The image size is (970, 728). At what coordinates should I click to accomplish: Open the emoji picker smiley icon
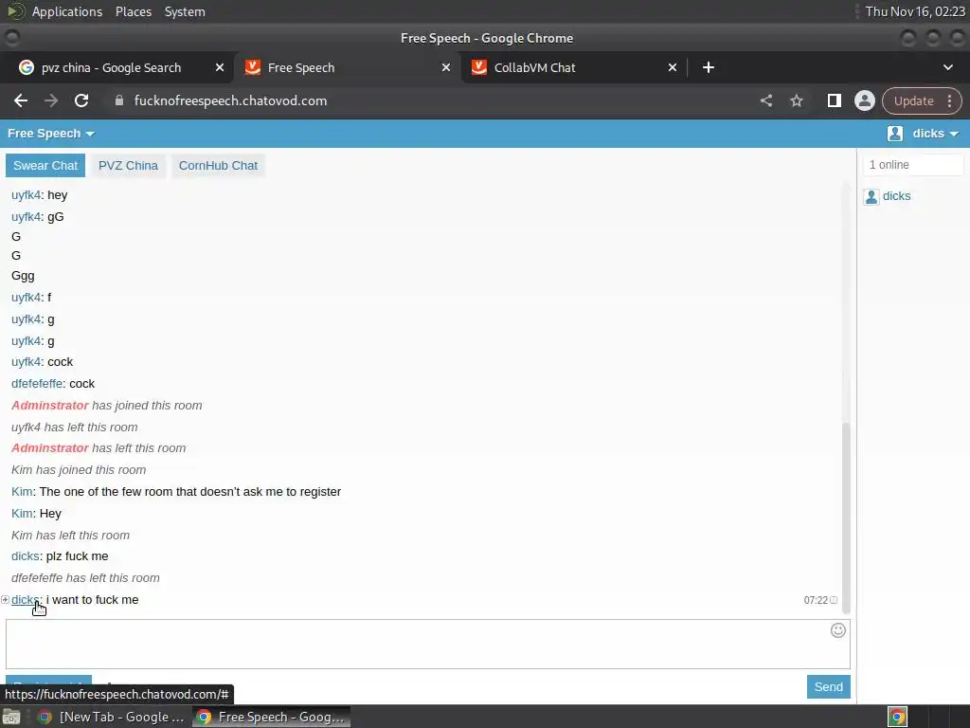(x=837, y=630)
